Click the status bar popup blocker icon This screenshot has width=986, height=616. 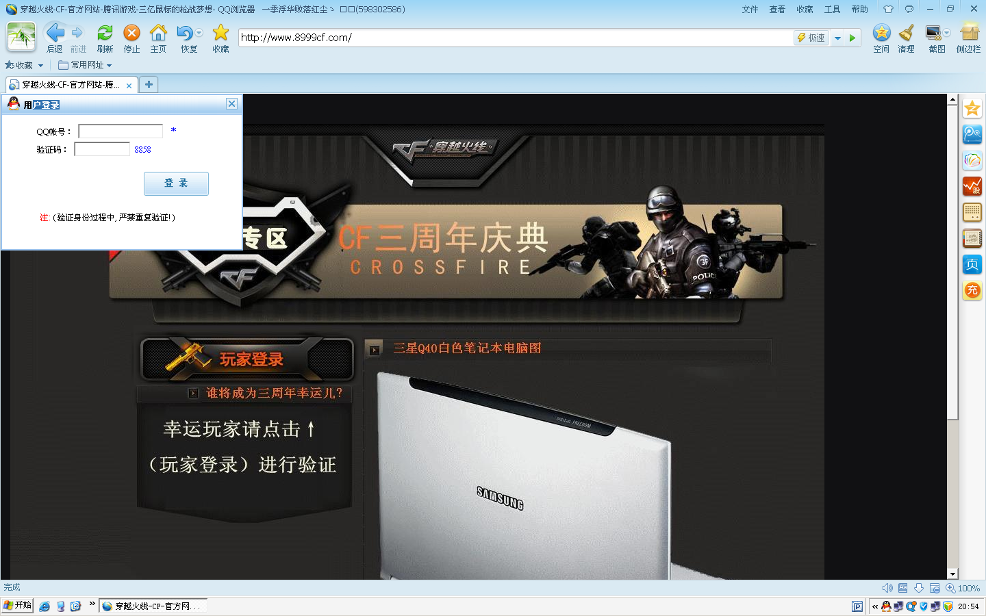(x=935, y=588)
